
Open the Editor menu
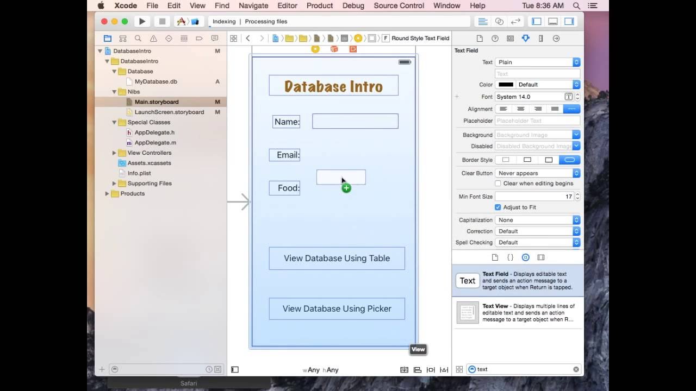point(287,5)
